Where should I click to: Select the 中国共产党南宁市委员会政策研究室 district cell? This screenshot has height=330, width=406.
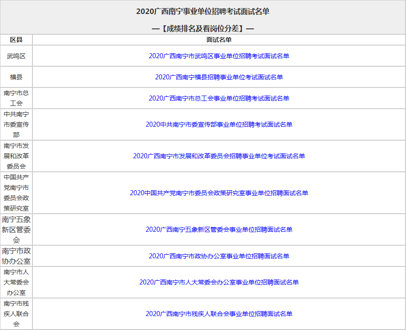(x=16, y=193)
